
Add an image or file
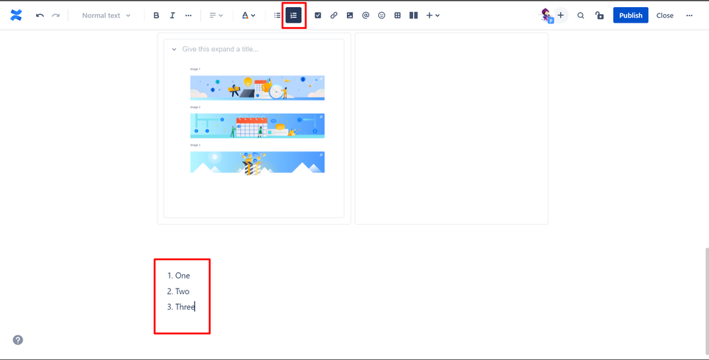(349, 16)
